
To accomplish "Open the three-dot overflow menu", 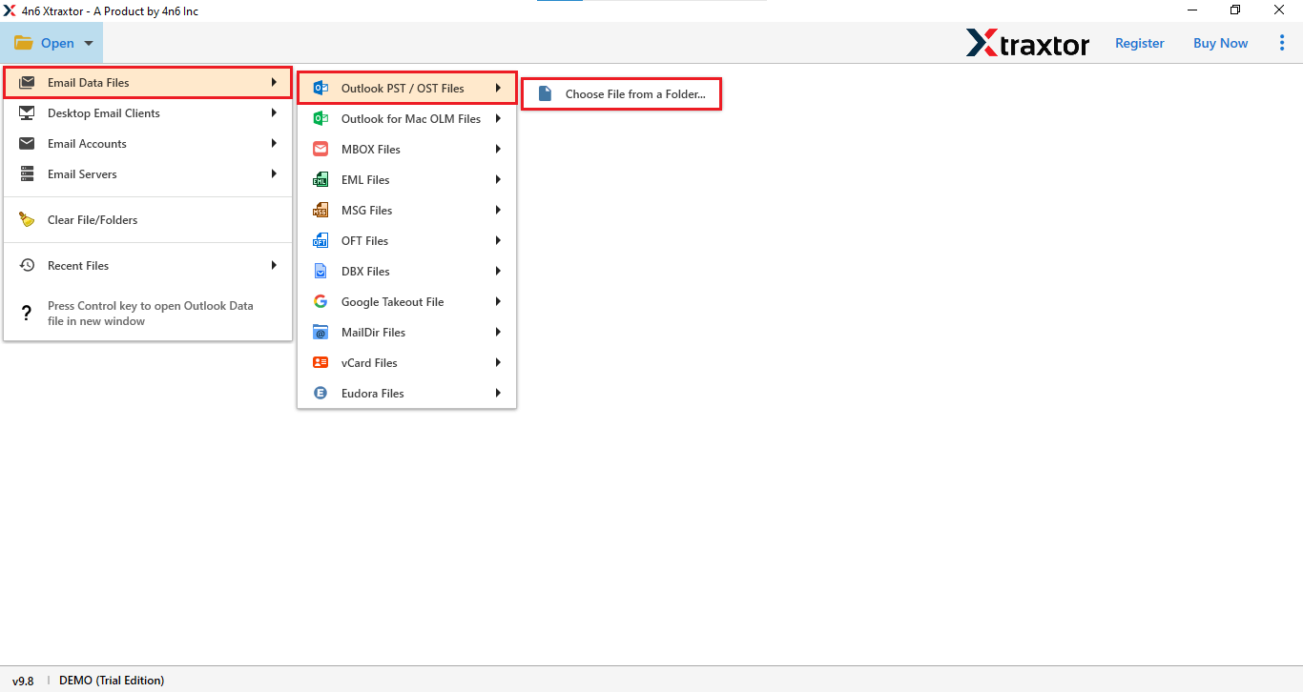I will [1282, 43].
